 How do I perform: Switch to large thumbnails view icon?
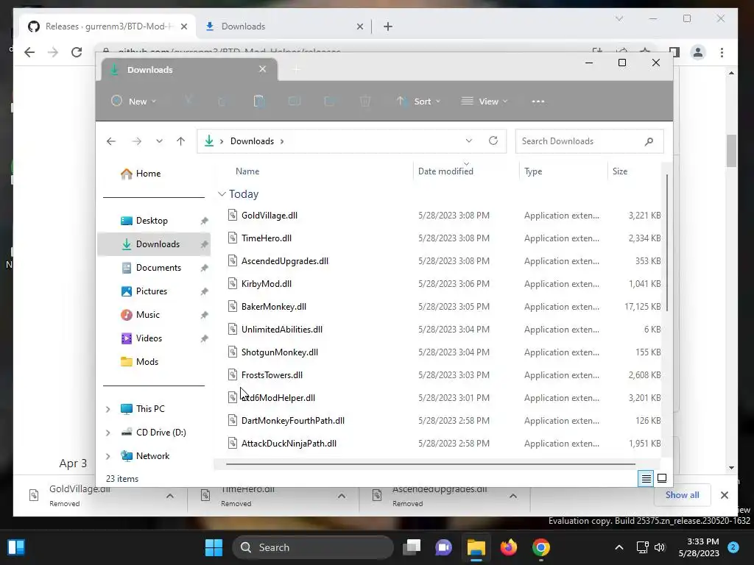pos(662,478)
